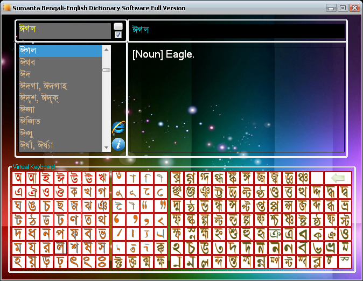Click the ঘ key on virtual keyboard
Viewport: 363px width, 281px height.
(x=18, y=206)
